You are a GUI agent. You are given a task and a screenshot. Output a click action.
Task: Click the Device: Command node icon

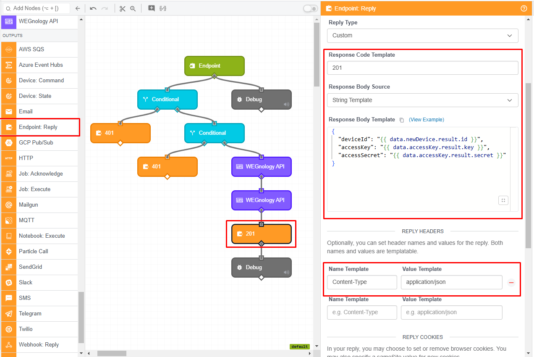(9, 81)
